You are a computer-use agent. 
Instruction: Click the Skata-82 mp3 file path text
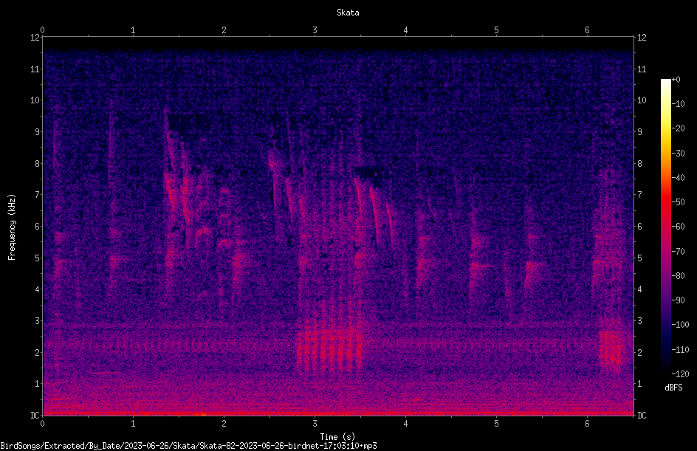click(188, 446)
